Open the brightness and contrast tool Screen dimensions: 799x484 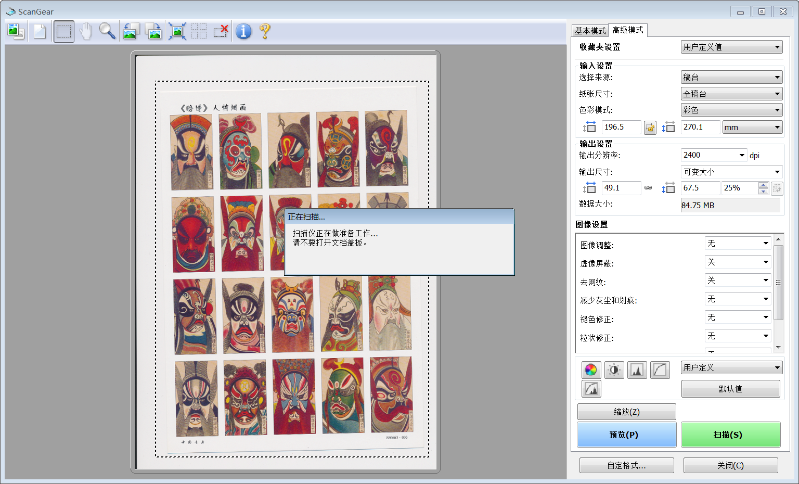coord(614,370)
